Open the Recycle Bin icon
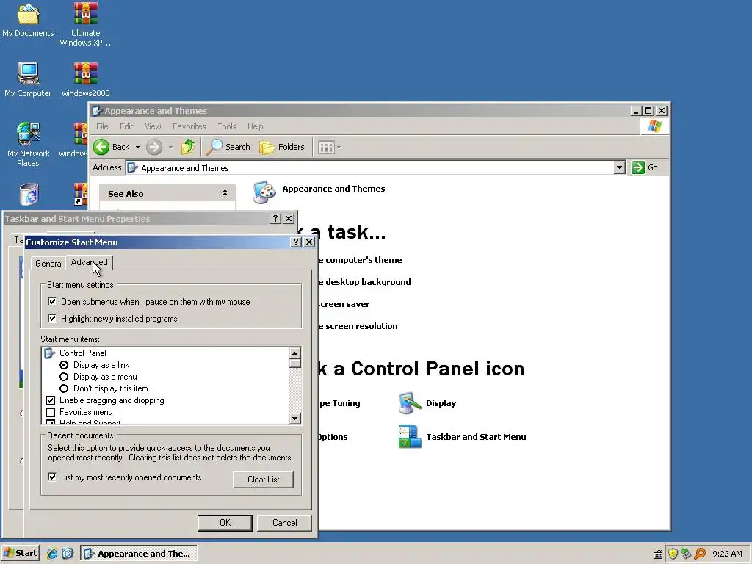 pos(29,195)
